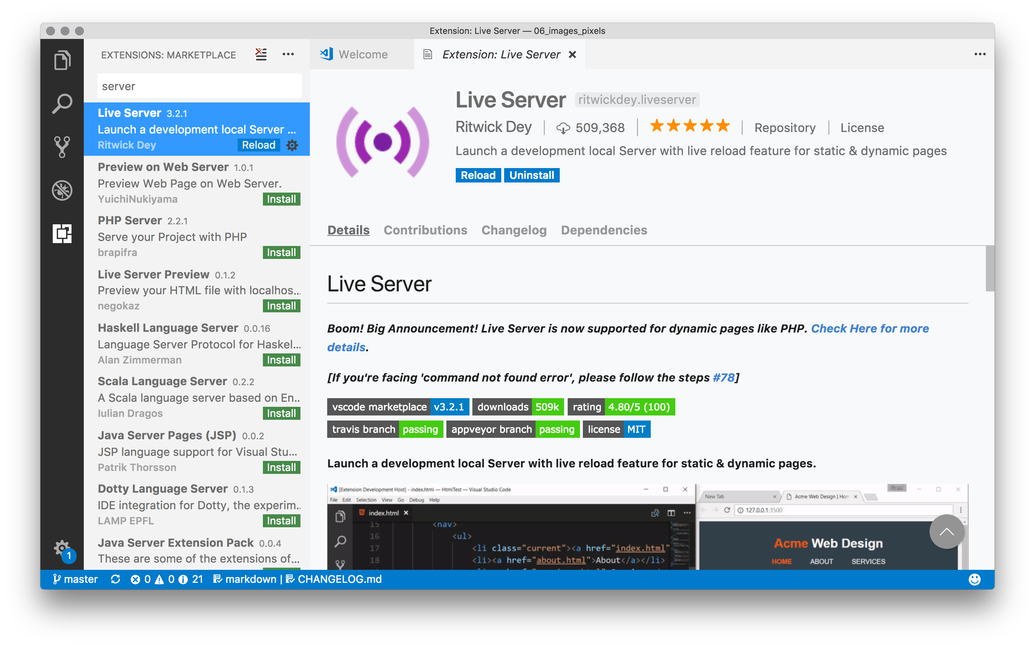1035x647 pixels.
Task: Select the Extension: Live Server editor tab
Action: tap(499, 54)
